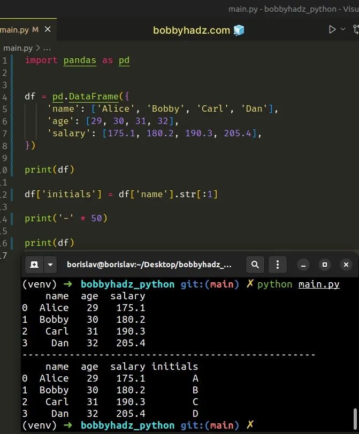
Task: Open source control icon at top right edge
Action: (x=355, y=29)
